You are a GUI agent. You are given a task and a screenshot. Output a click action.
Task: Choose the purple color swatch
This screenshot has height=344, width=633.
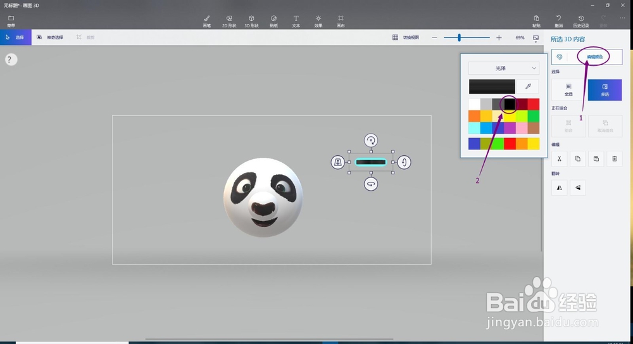[x=510, y=128]
